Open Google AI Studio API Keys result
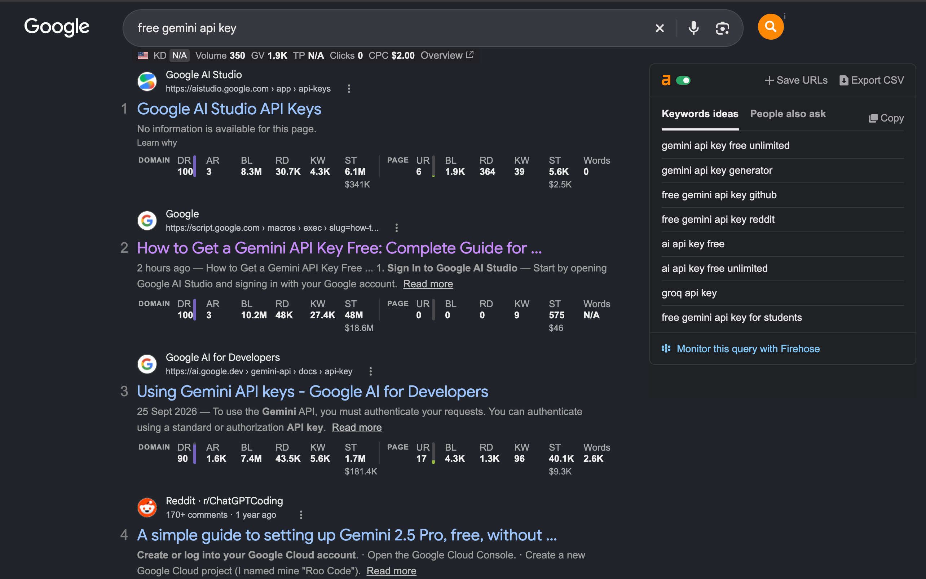Screen dimensions: 926x579 point(229,109)
